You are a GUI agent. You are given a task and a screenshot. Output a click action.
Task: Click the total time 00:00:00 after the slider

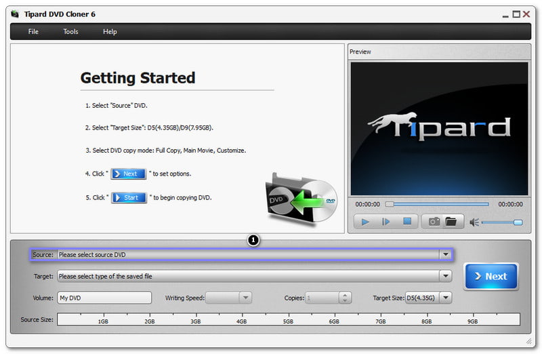click(510, 204)
